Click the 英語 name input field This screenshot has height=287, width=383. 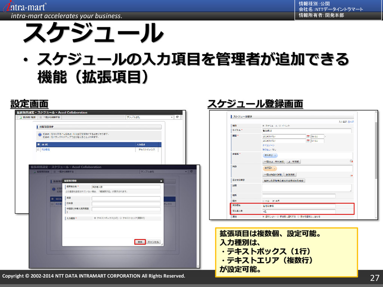[126, 198]
